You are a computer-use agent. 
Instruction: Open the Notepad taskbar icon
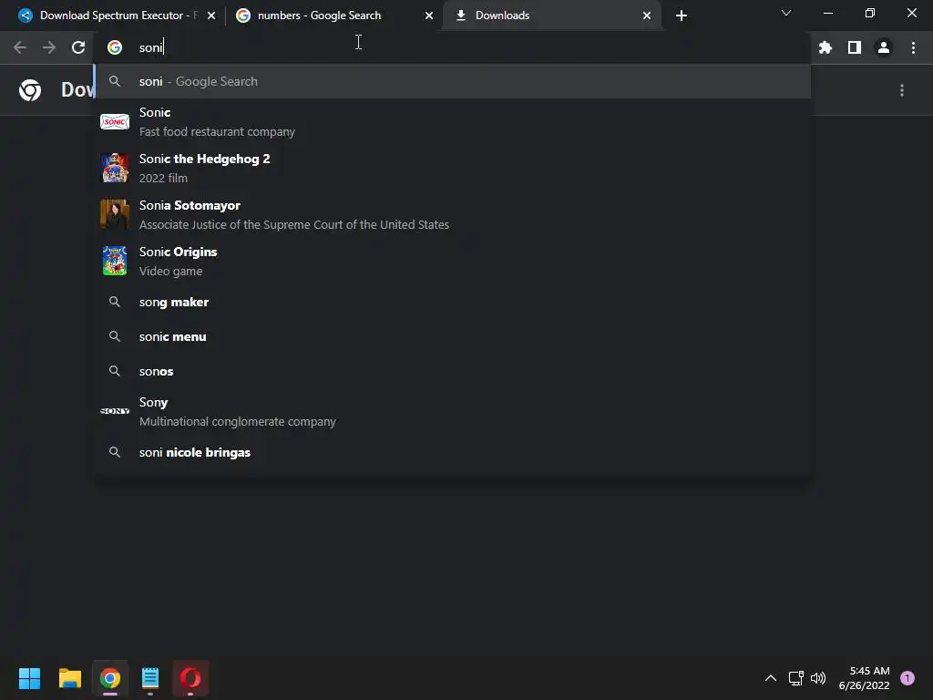[150, 678]
